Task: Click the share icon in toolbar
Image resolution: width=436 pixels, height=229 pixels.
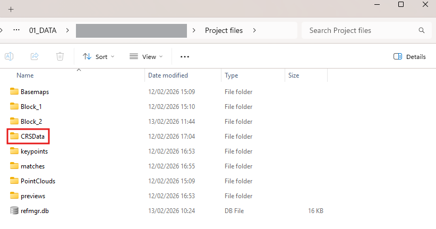Action: [35, 56]
